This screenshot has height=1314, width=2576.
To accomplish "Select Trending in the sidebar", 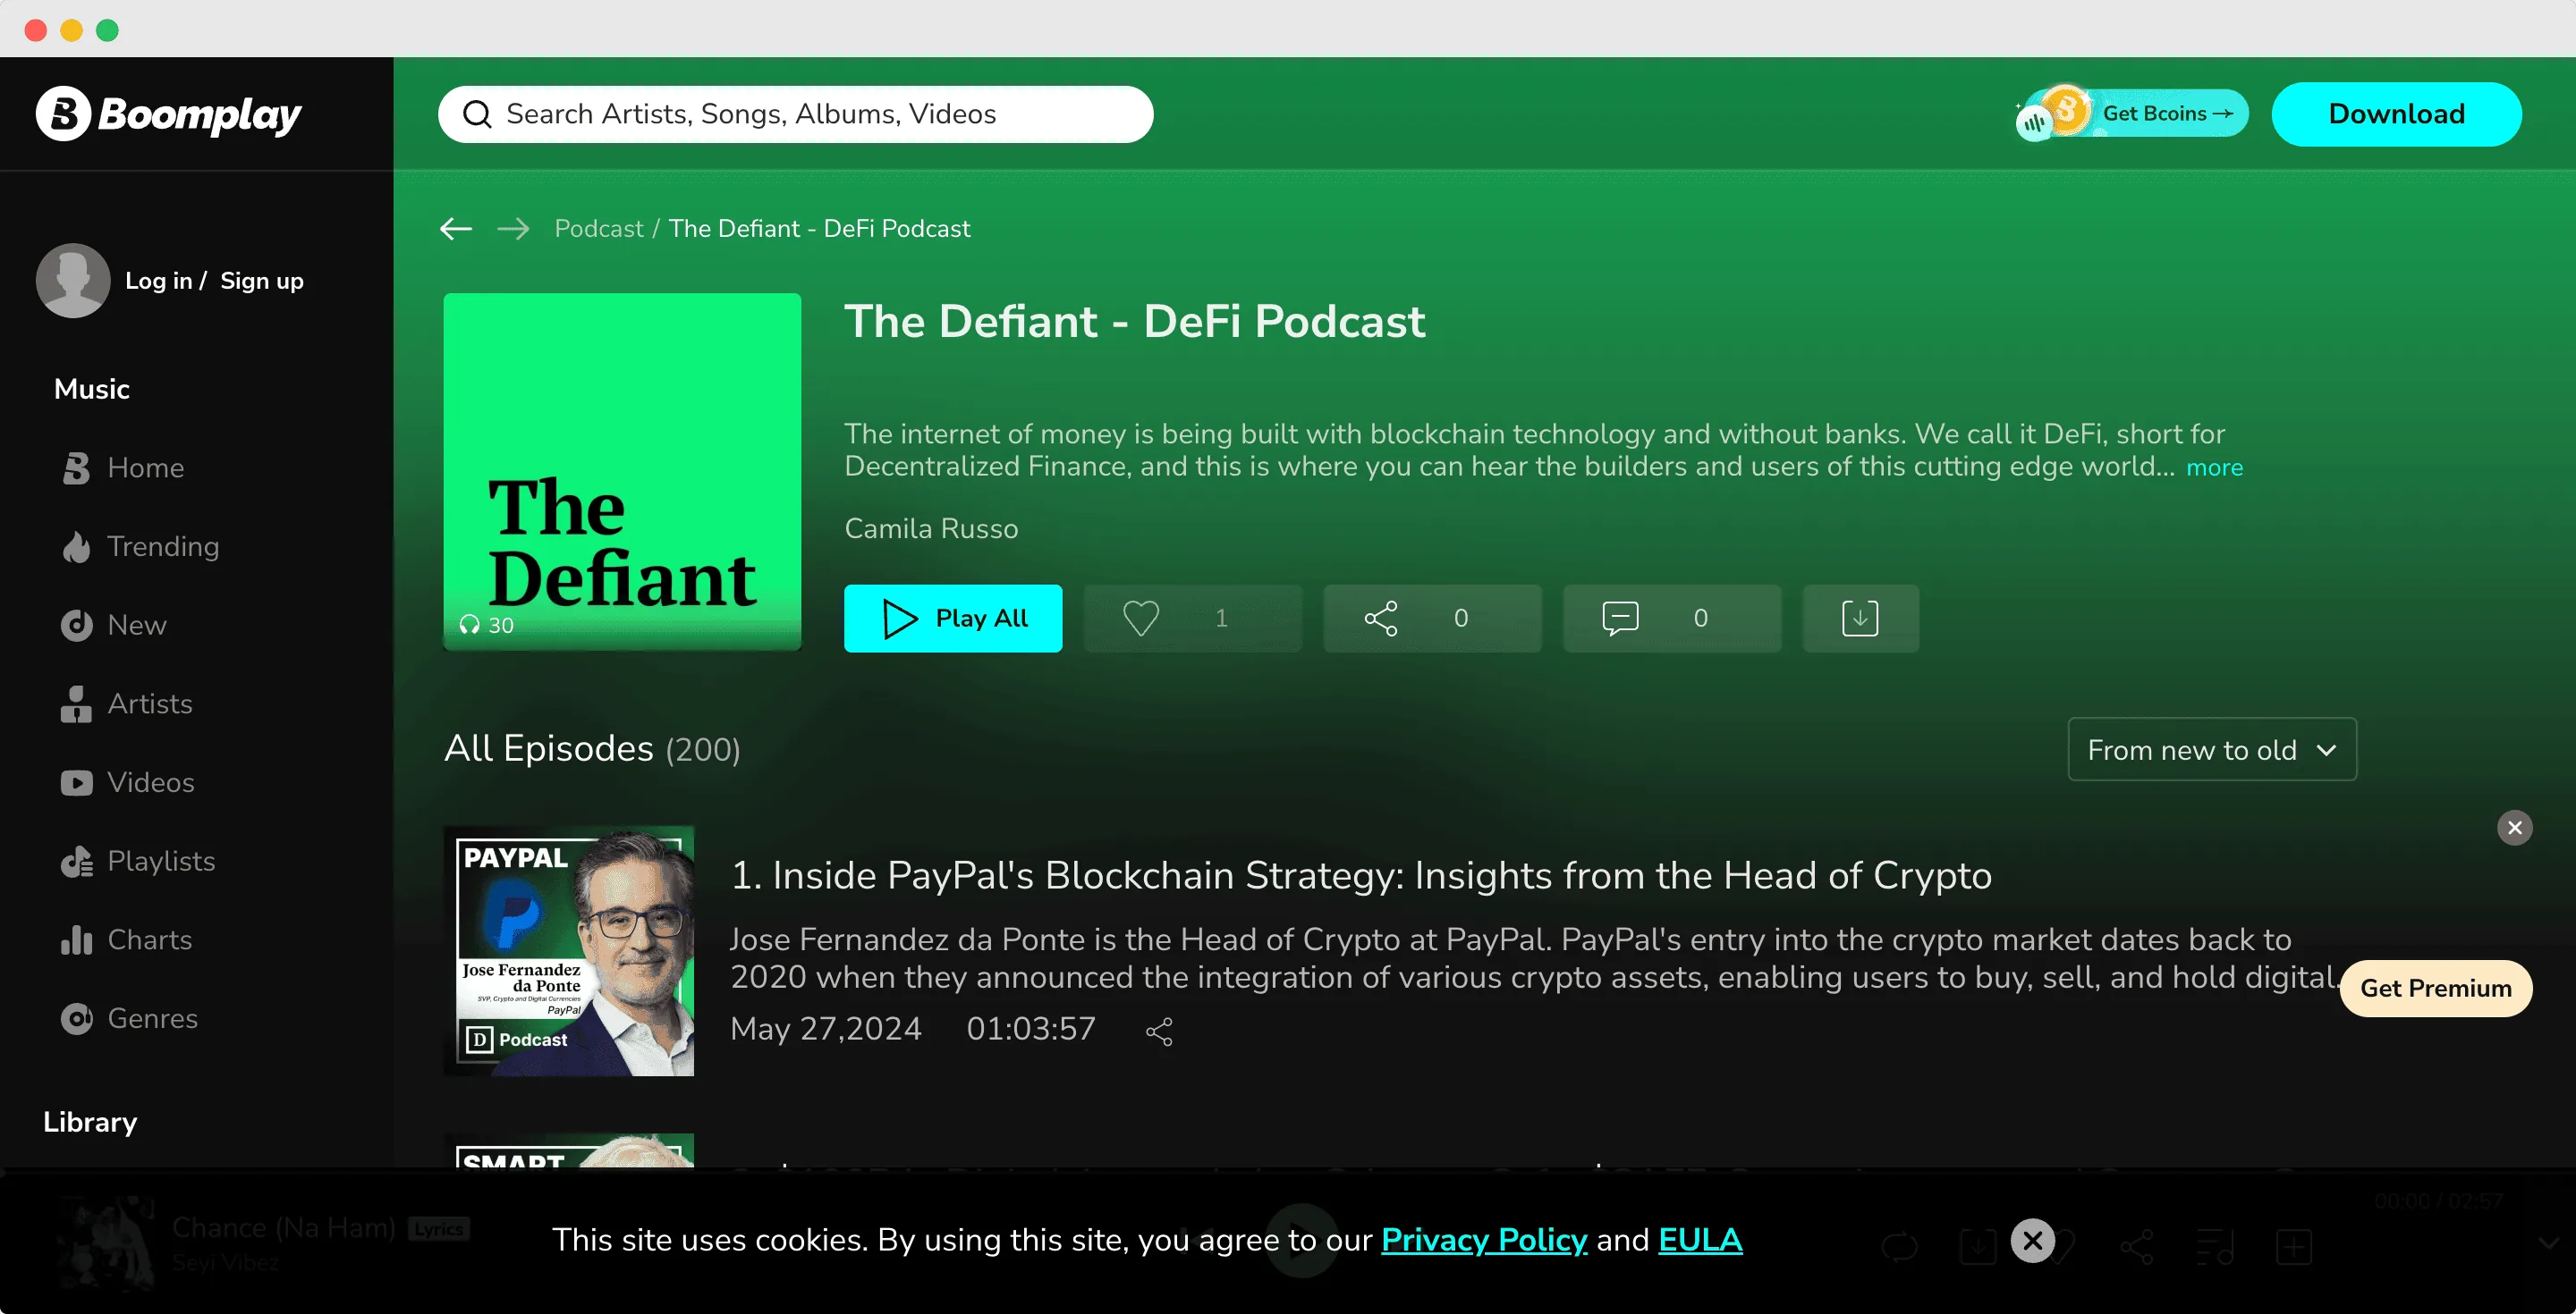I will [163, 546].
